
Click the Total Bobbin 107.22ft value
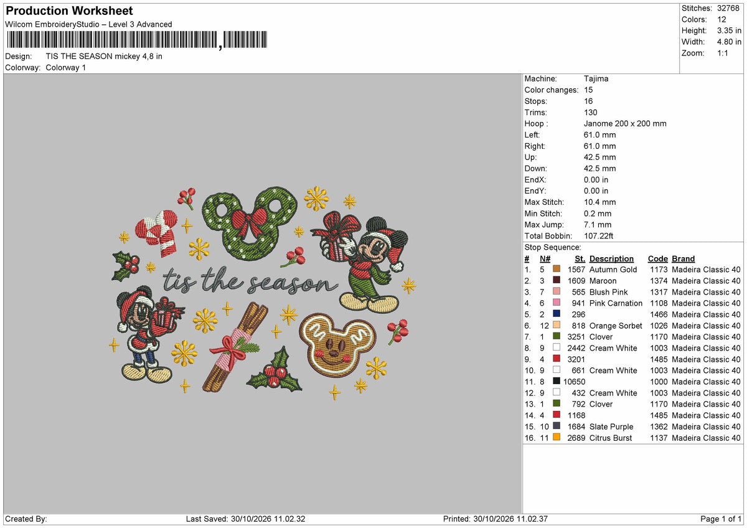pyautogui.click(x=599, y=235)
